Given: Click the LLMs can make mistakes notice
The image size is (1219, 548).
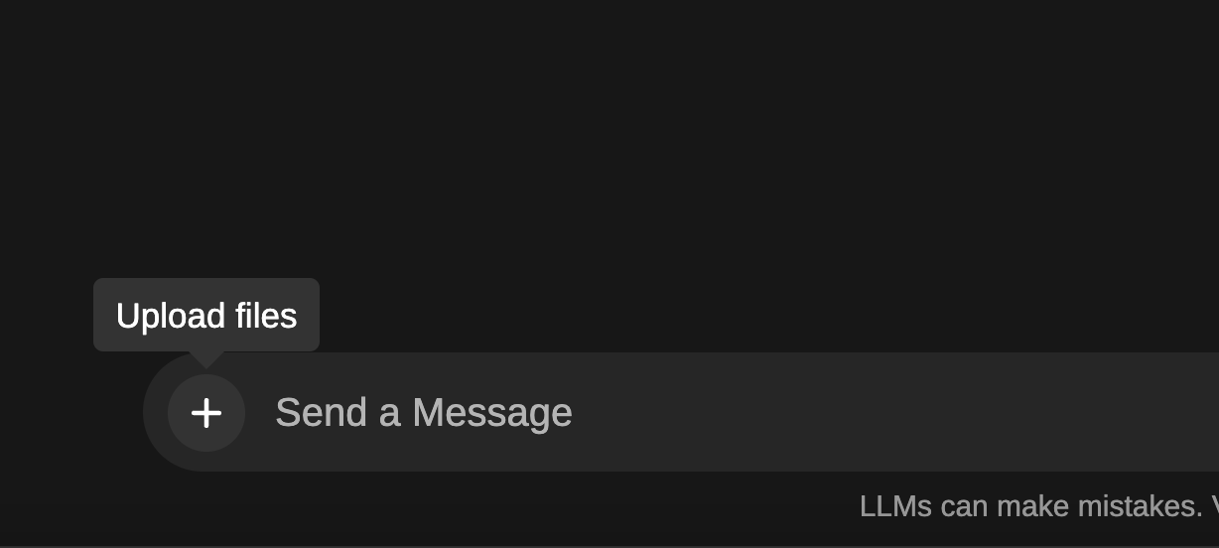Looking at the screenshot, I should [x=1038, y=506].
